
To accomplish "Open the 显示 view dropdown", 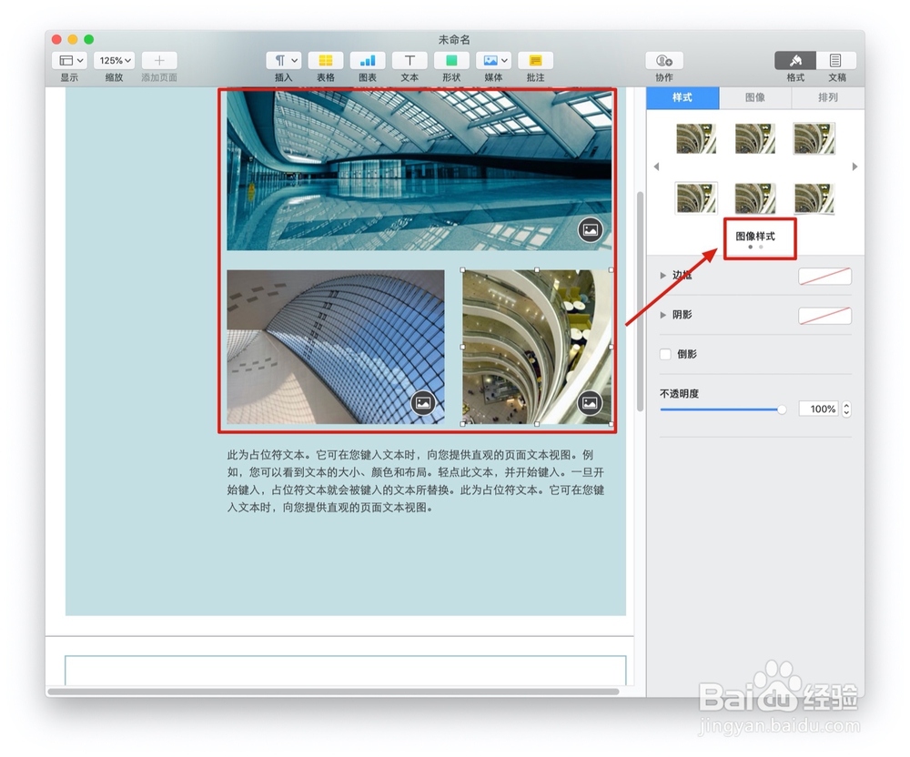I will pos(69,60).
